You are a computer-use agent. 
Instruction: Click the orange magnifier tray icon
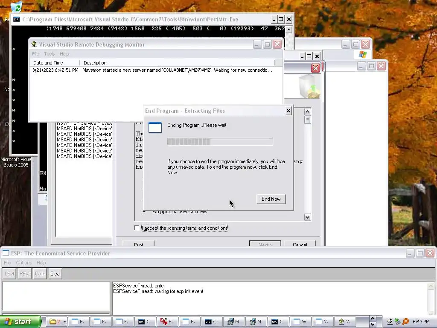[x=405, y=322]
